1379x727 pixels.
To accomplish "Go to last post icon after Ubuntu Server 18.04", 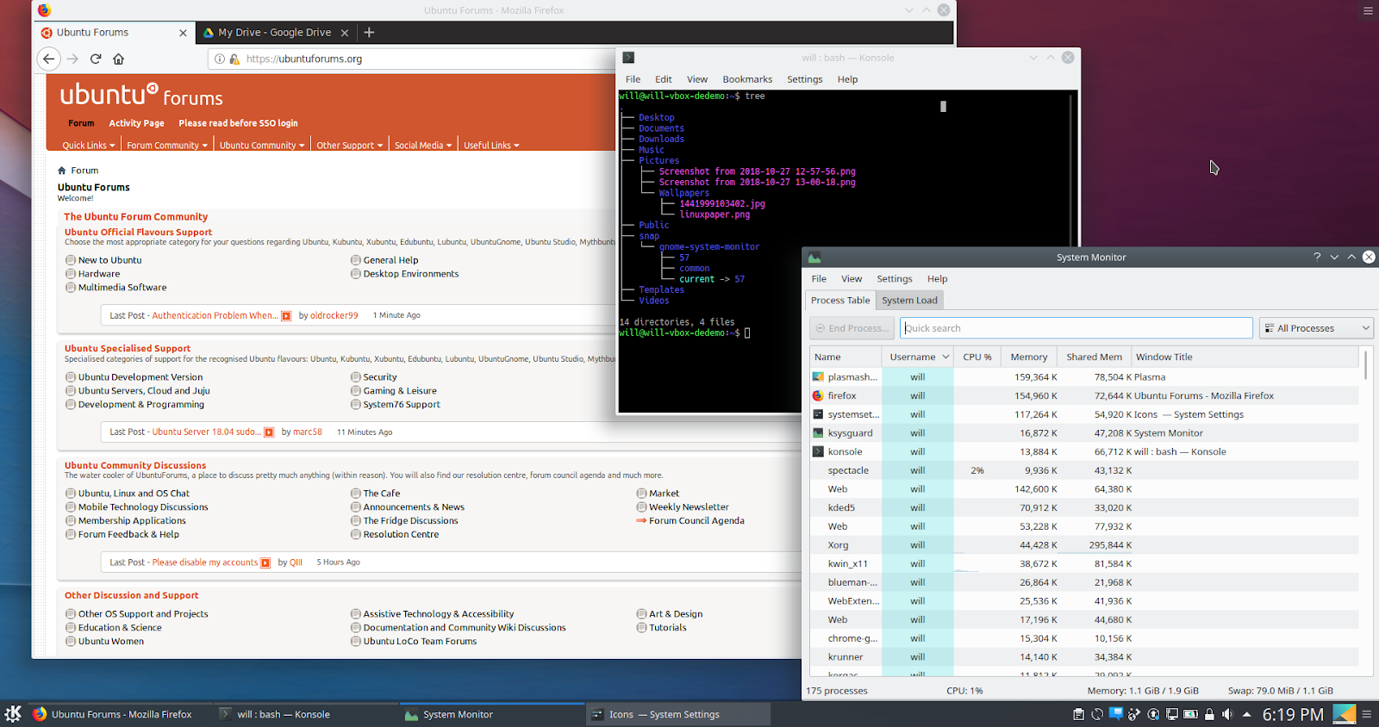I will tap(269, 432).
